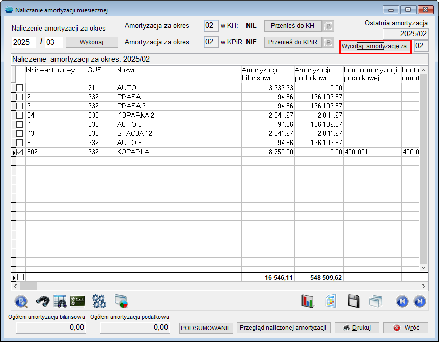Click the vertical scrollbar down arrow
The image size is (439, 342).
click(423, 267)
